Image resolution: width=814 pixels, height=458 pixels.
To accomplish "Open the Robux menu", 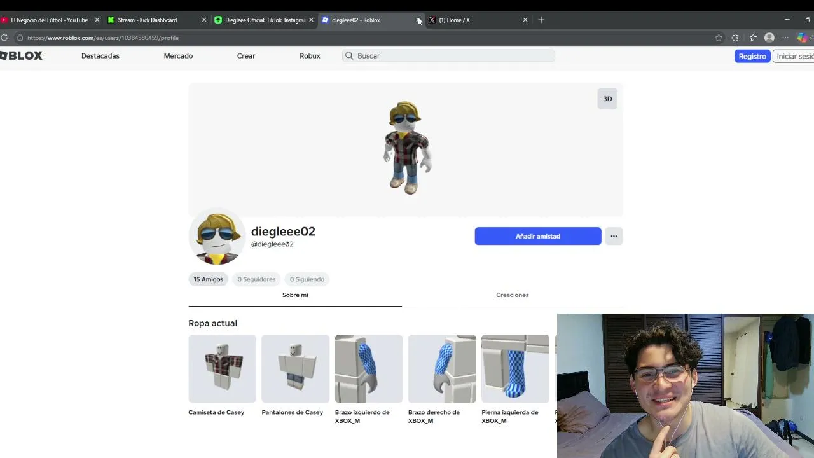I will coord(310,56).
